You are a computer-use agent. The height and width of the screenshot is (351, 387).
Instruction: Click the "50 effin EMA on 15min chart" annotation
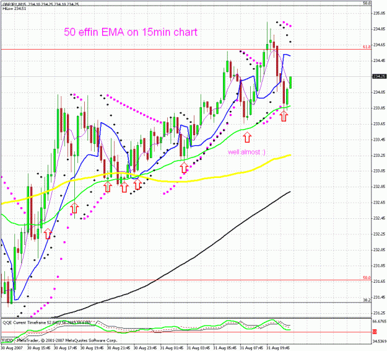131,32
